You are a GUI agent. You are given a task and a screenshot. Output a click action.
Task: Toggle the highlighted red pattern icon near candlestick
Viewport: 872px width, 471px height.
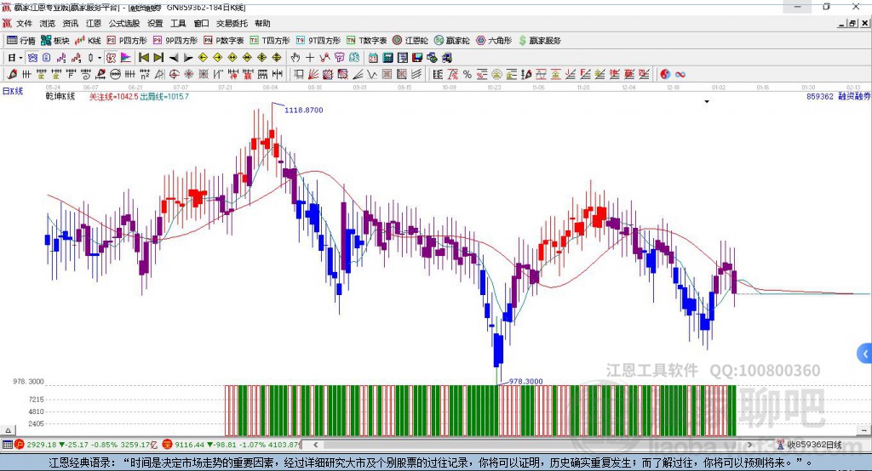click(x=112, y=57)
